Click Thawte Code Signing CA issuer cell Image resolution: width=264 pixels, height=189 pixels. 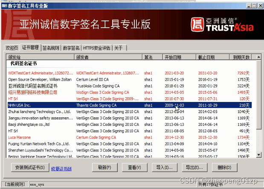pos(96,105)
